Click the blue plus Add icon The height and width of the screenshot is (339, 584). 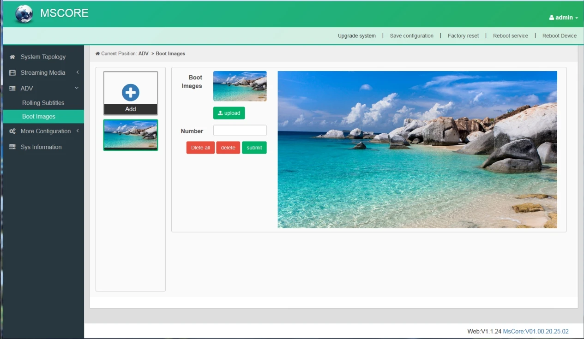tap(131, 92)
